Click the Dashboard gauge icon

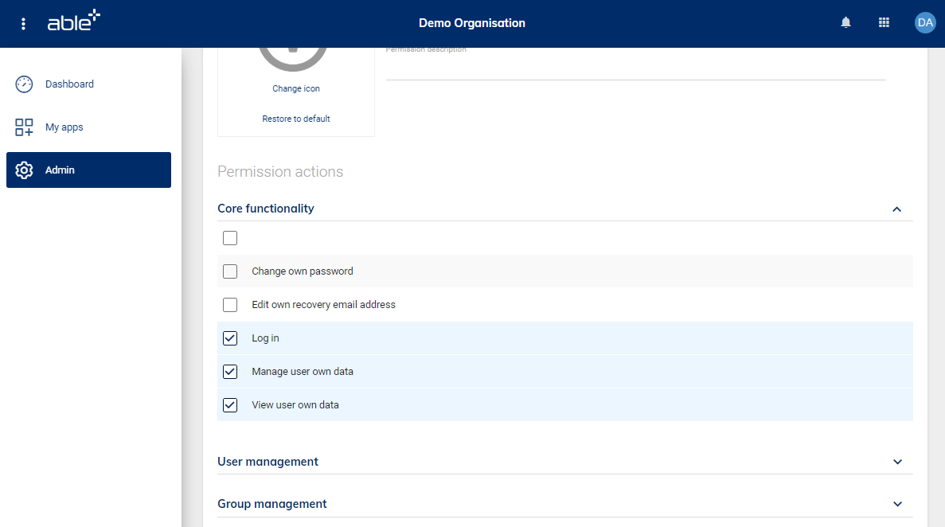pos(24,84)
